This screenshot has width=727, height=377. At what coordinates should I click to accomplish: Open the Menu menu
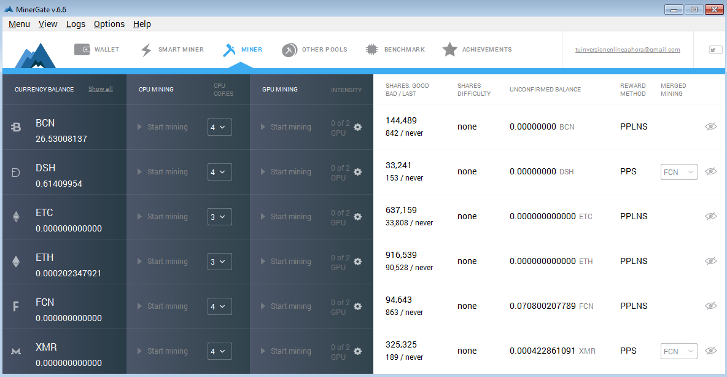(19, 24)
